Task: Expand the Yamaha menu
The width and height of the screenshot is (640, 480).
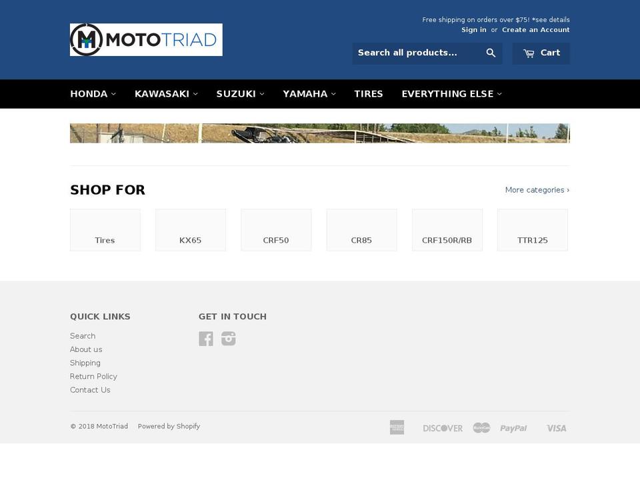Action: coord(309,94)
